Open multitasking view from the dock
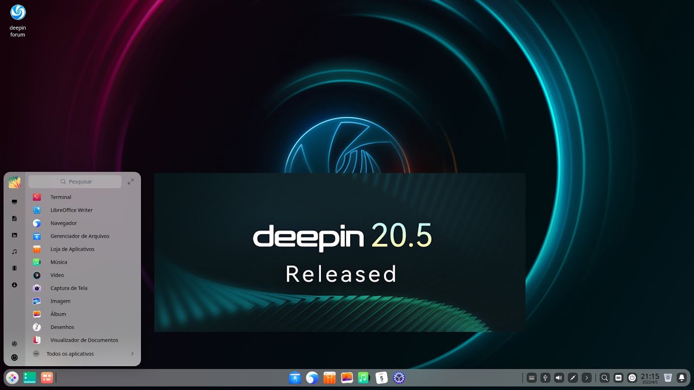Screen dimensions: 694x390 29,378
